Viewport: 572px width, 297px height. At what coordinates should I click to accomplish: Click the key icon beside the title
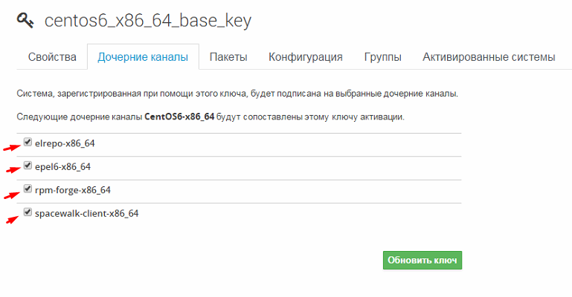click(25, 21)
